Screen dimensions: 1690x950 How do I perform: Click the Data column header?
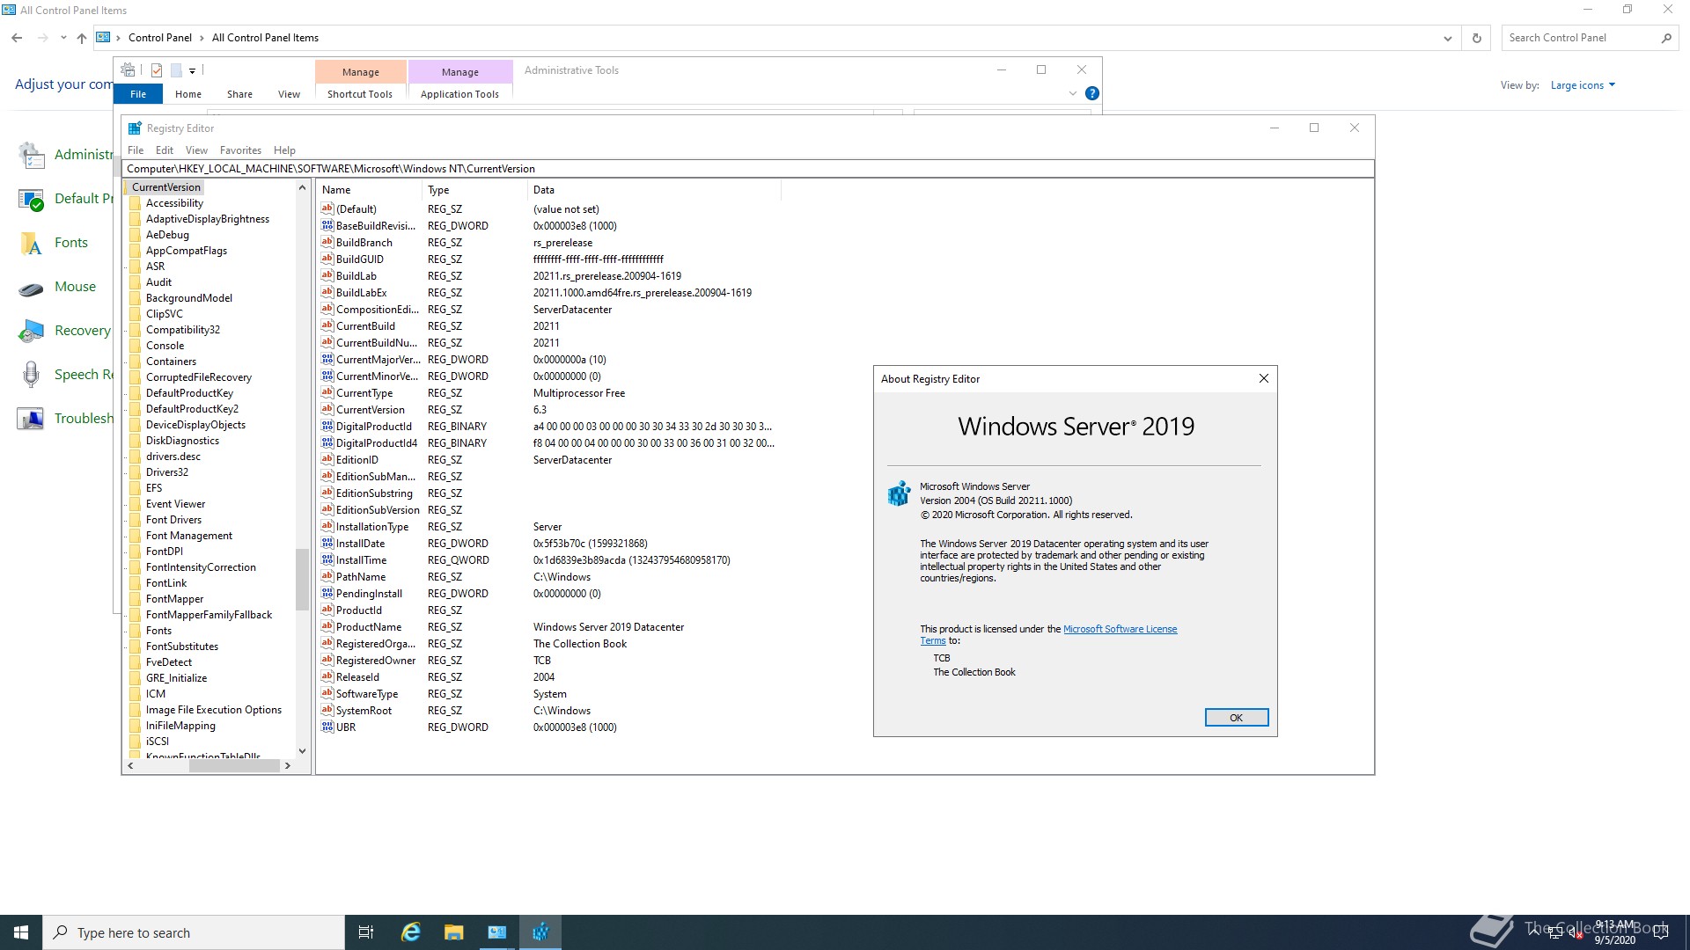pos(654,190)
